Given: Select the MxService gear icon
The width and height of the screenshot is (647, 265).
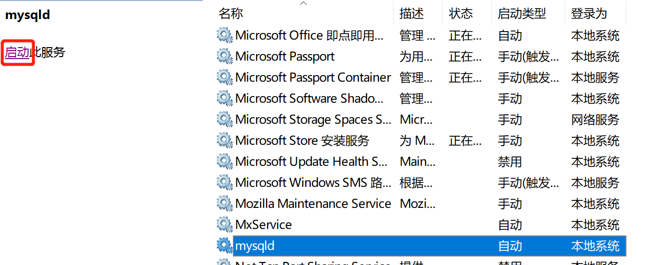Looking at the screenshot, I should (224, 224).
